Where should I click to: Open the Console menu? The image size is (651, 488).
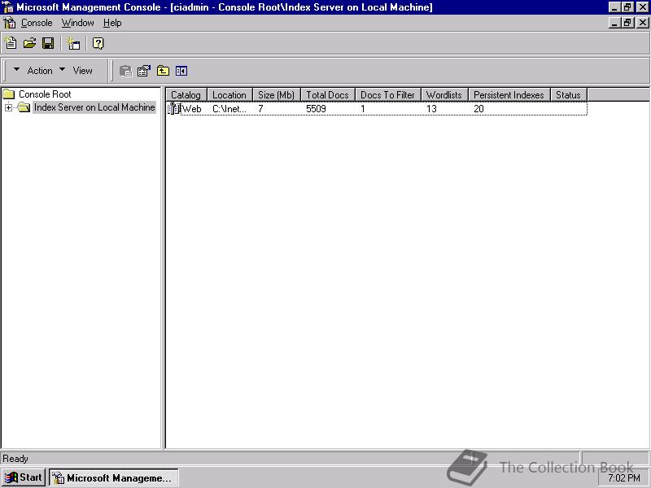[x=37, y=23]
